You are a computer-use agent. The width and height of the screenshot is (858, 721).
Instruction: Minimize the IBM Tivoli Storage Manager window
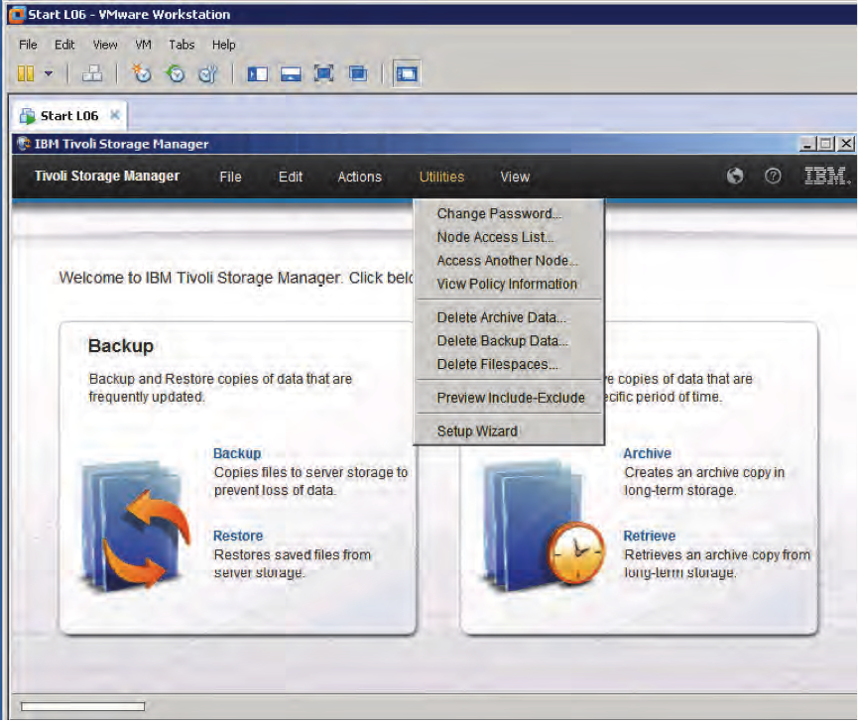[x=807, y=144]
